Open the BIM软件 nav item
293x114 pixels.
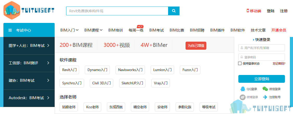[238, 30]
